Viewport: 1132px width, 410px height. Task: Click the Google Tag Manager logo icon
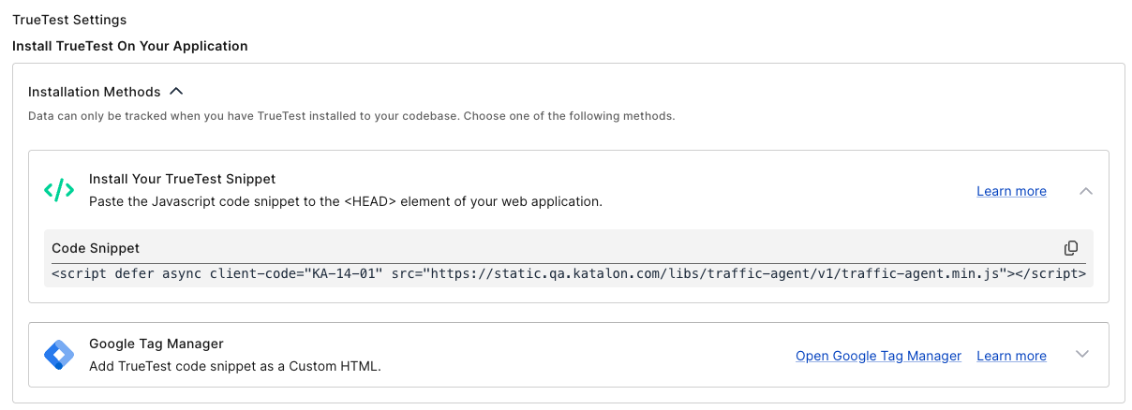coord(59,355)
